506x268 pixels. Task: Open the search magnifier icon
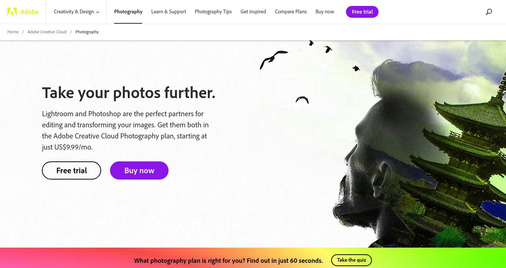[489, 12]
